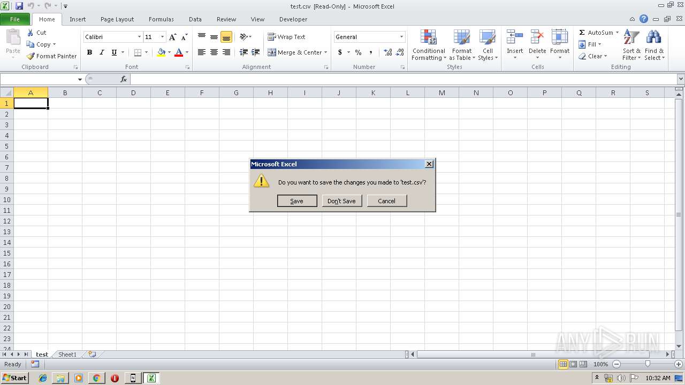Click Cancel in the dialog

[387, 201]
